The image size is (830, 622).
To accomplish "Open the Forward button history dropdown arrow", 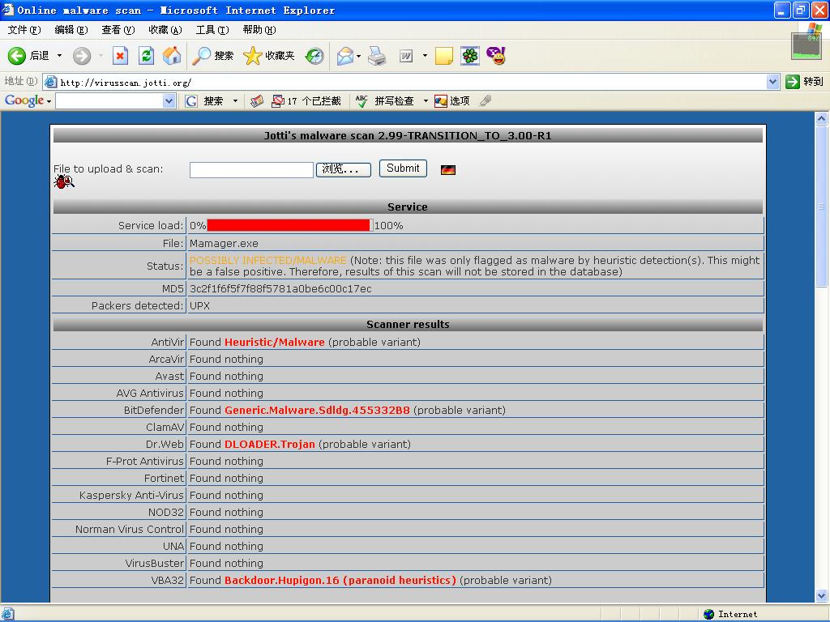I will (x=100, y=56).
